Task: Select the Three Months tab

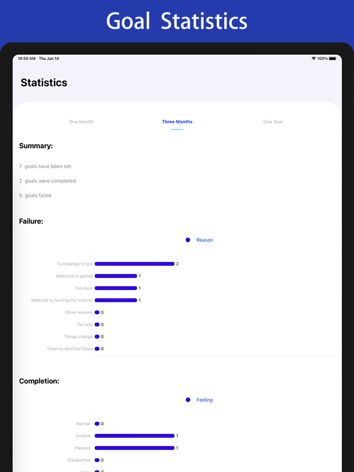Action: 177,122
